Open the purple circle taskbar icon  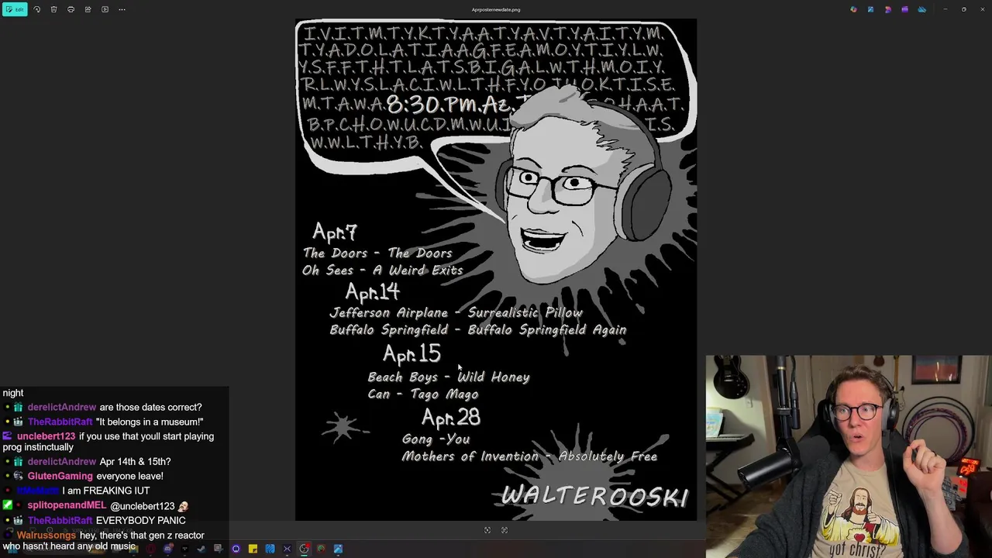pos(236,549)
